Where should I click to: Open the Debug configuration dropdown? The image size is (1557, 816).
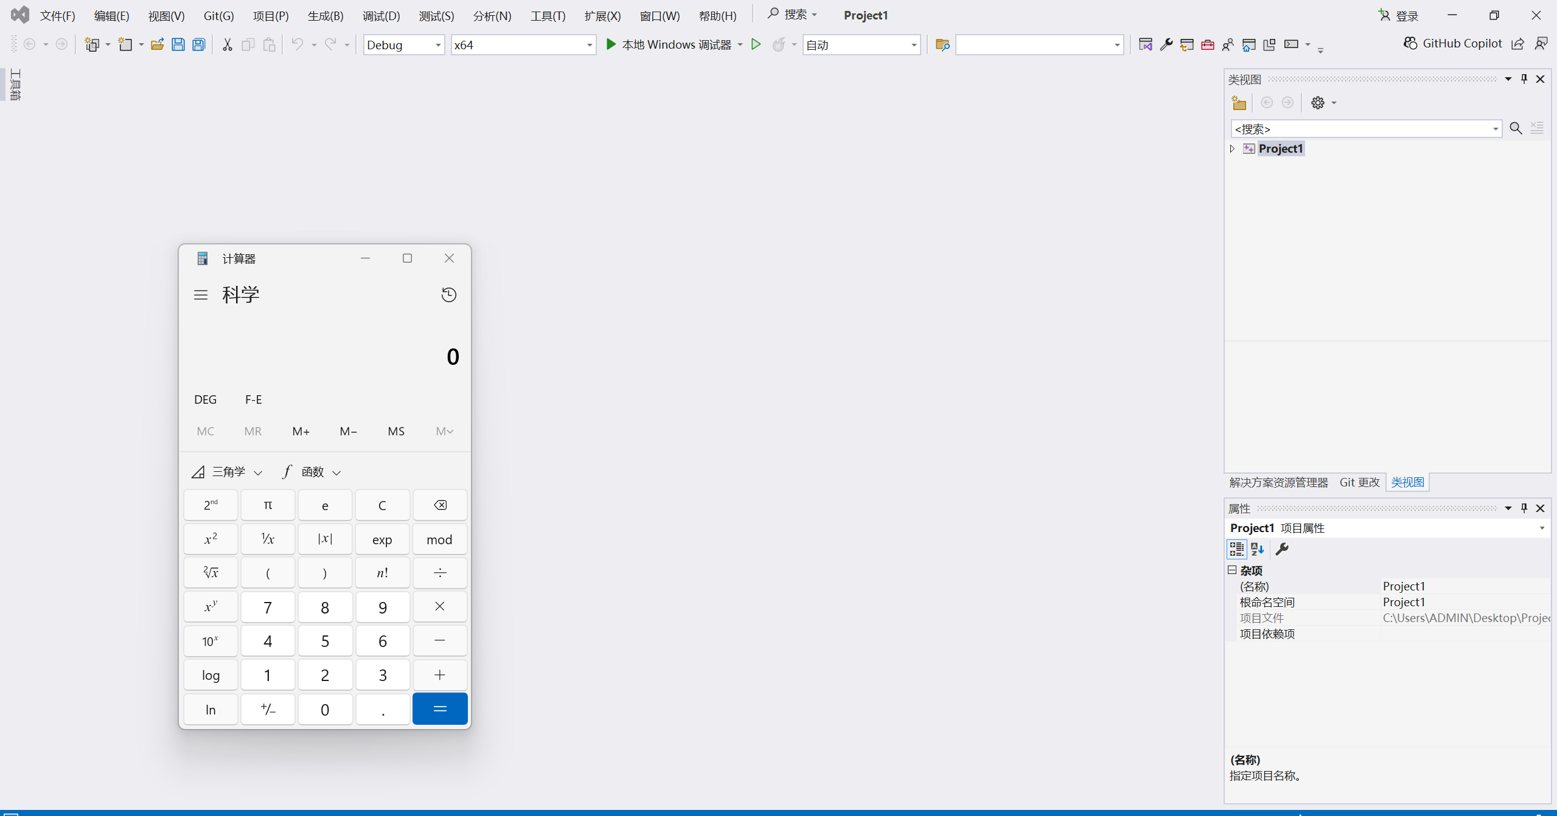(x=403, y=45)
